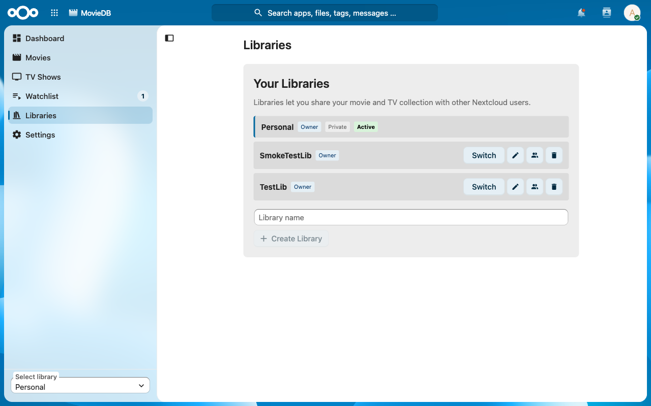Open the notifications bell
Viewport: 651px width, 406px height.
pyautogui.click(x=581, y=13)
